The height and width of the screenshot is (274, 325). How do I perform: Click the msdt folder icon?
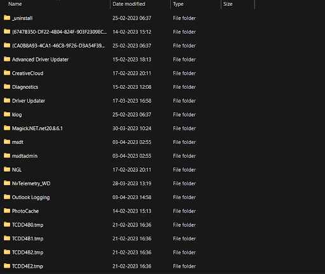click(7, 141)
